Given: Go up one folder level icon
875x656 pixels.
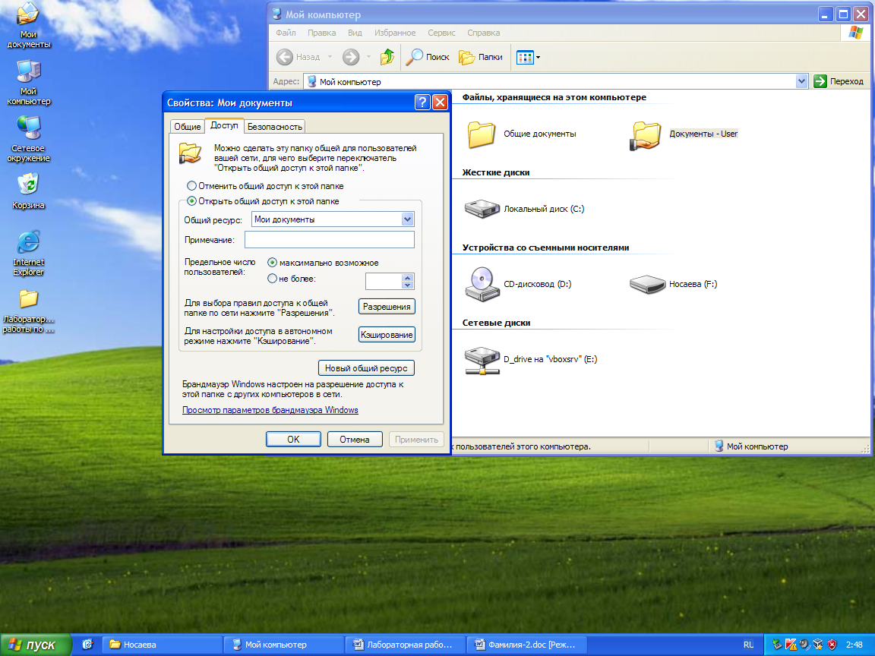Looking at the screenshot, I should (x=387, y=57).
